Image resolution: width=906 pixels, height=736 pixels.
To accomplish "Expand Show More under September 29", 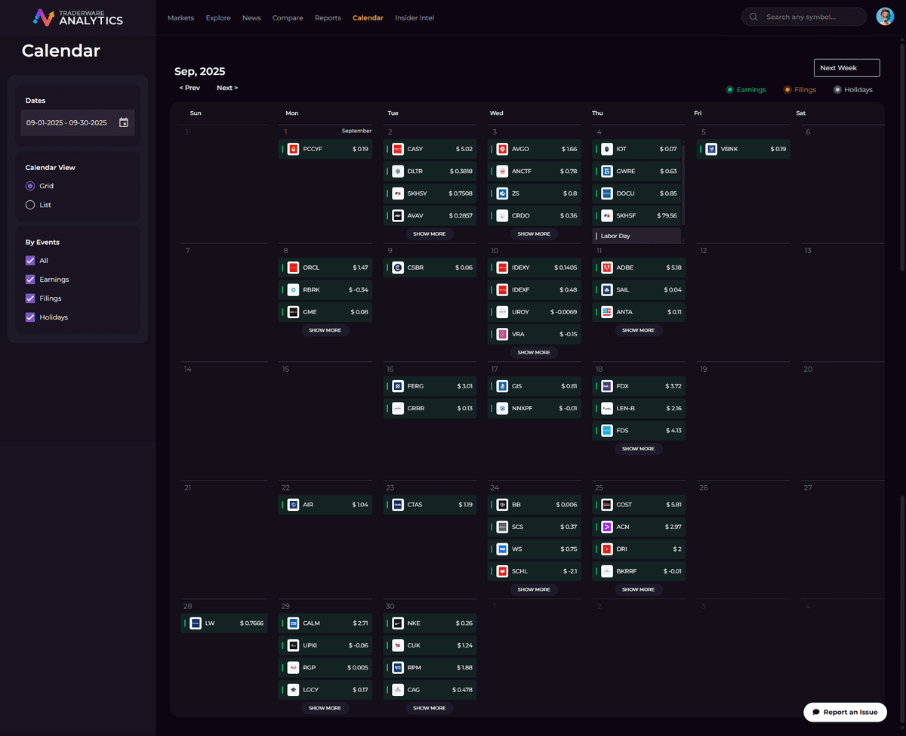I will [x=325, y=708].
